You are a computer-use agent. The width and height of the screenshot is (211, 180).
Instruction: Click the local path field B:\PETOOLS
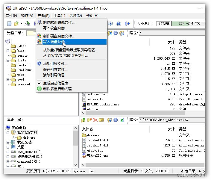tap(172, 120)
